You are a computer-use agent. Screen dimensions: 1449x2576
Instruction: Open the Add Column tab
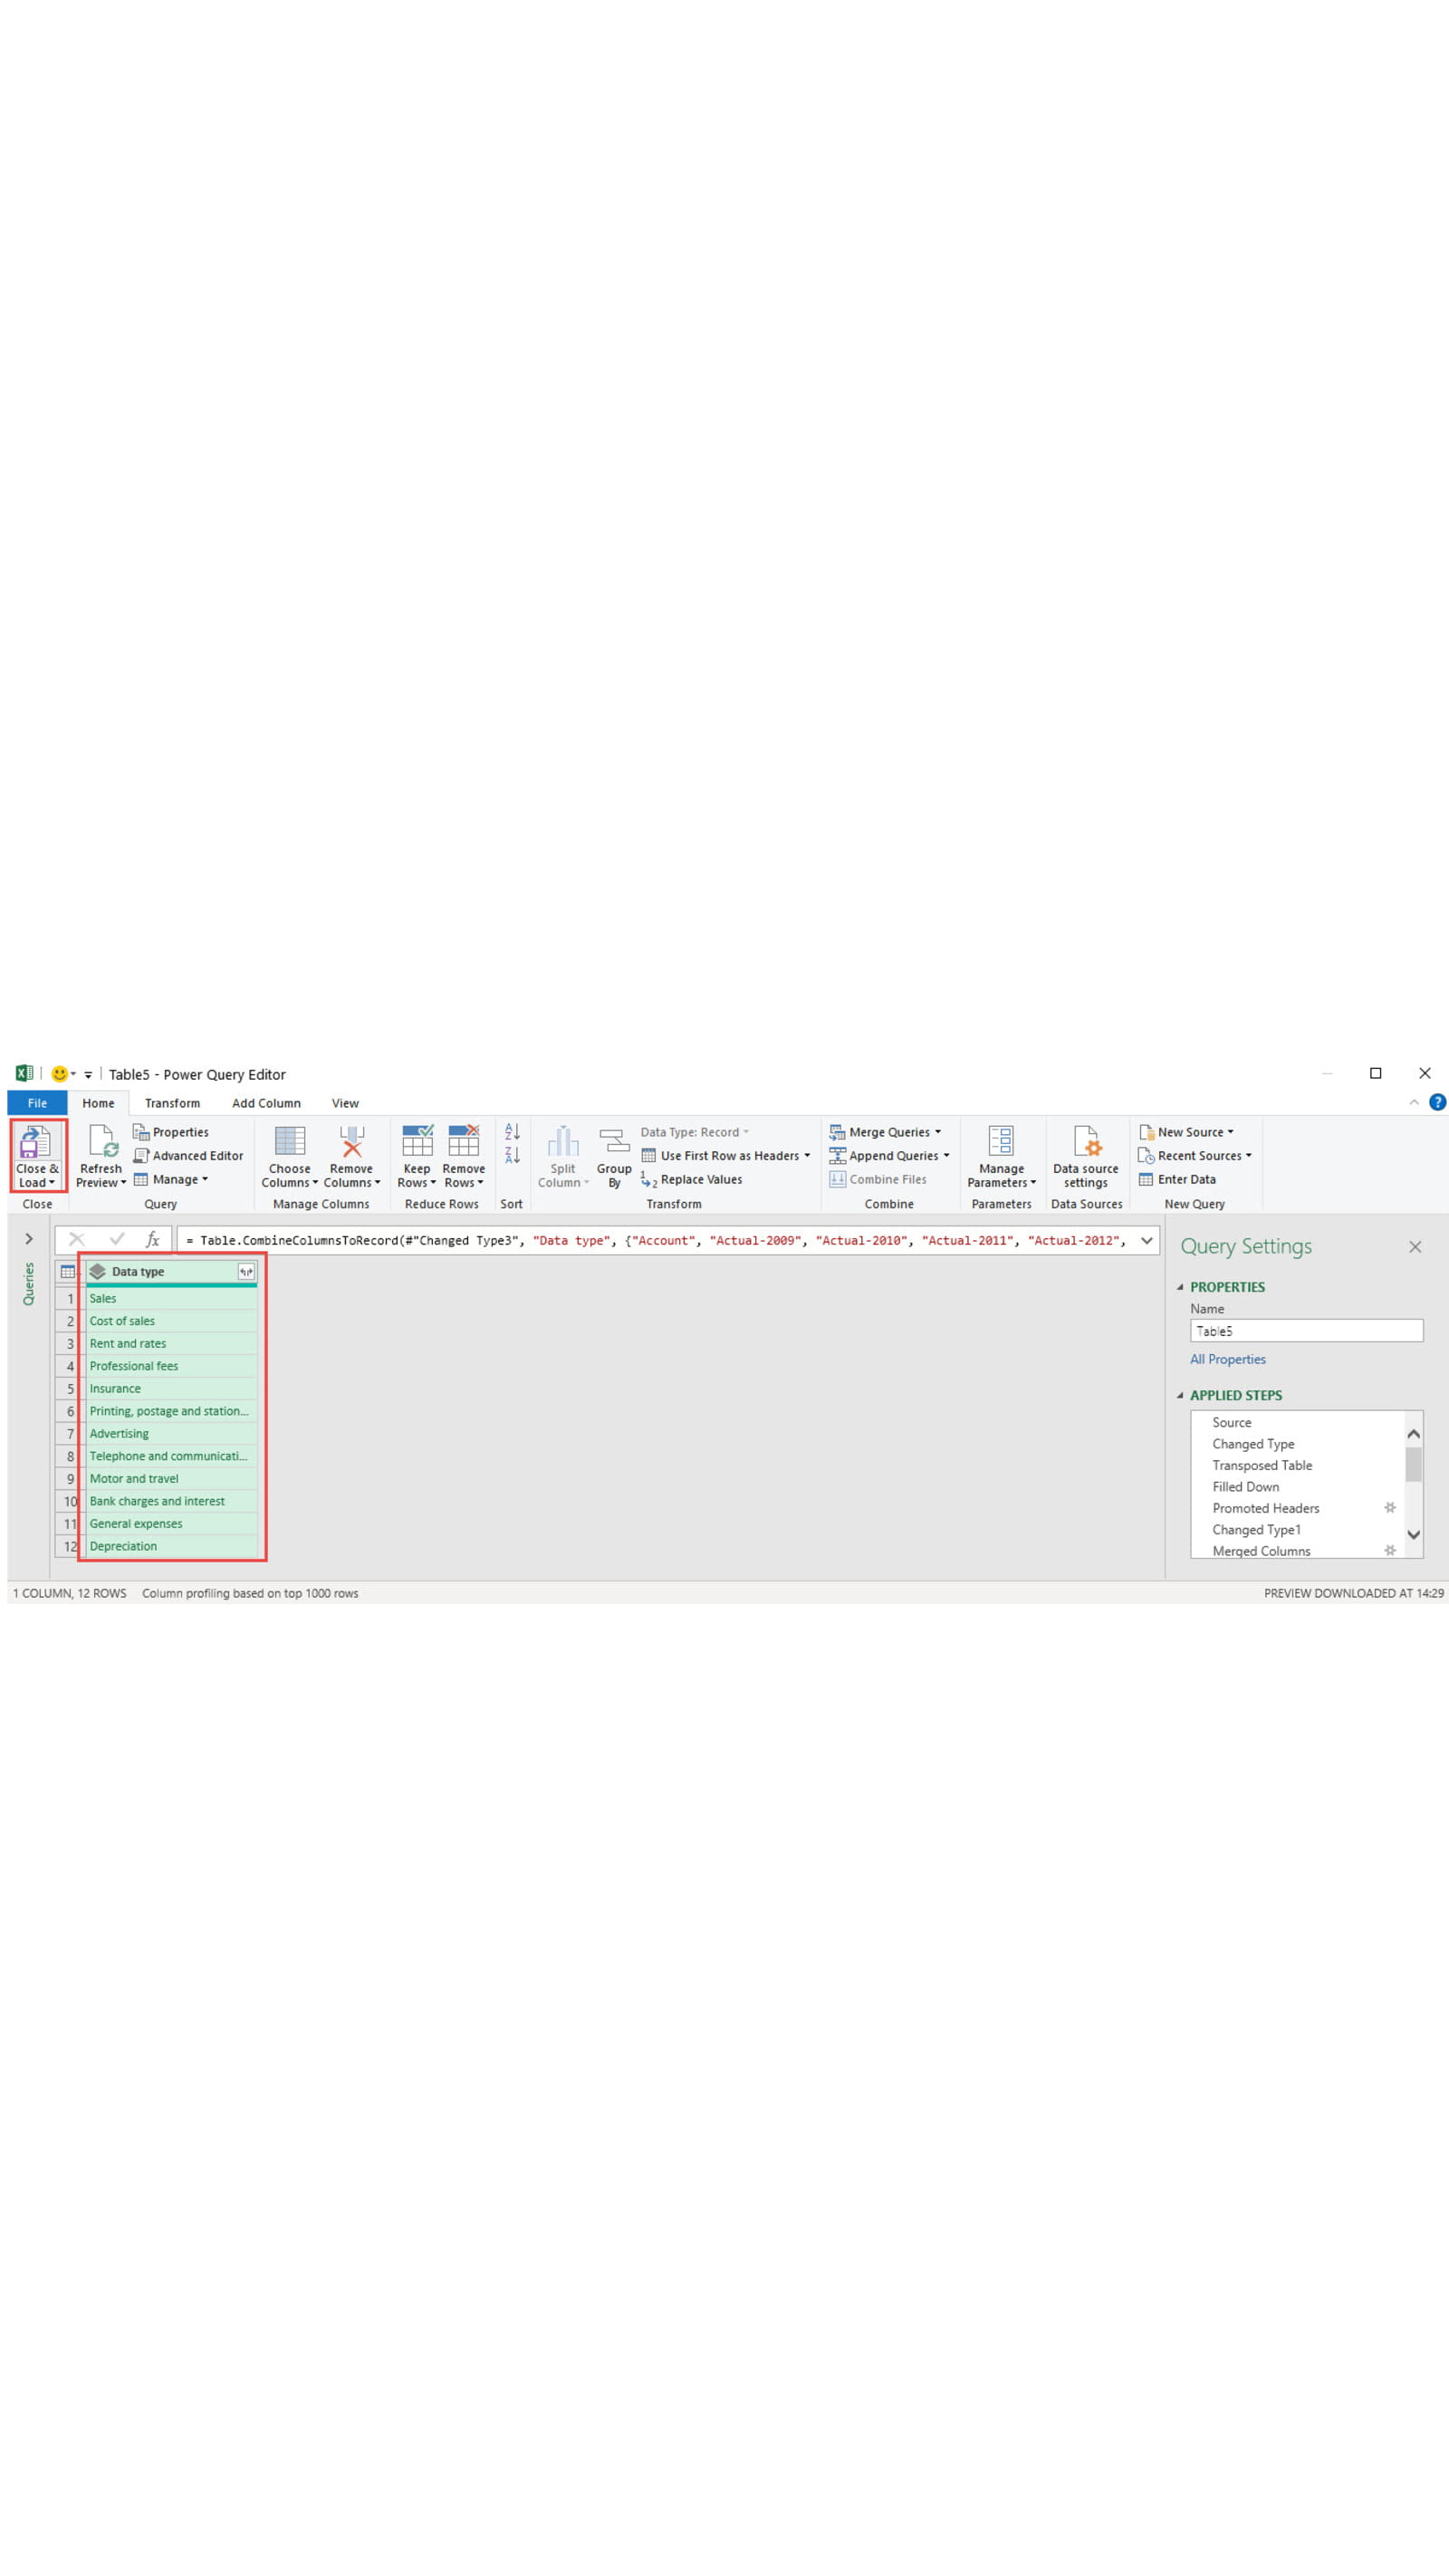[x=266, y=1103]
